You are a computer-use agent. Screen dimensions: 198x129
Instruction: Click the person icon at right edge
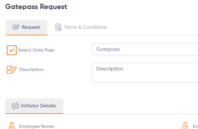(x=185, y=126)
